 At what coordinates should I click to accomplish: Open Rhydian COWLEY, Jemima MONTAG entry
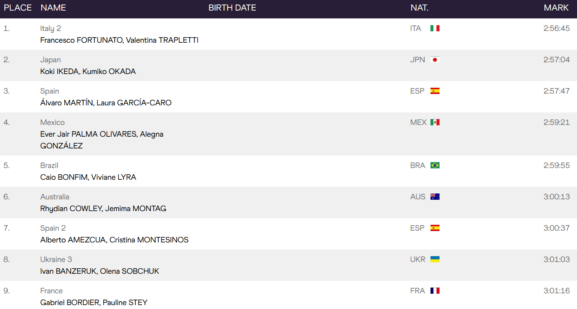(103, 209)
